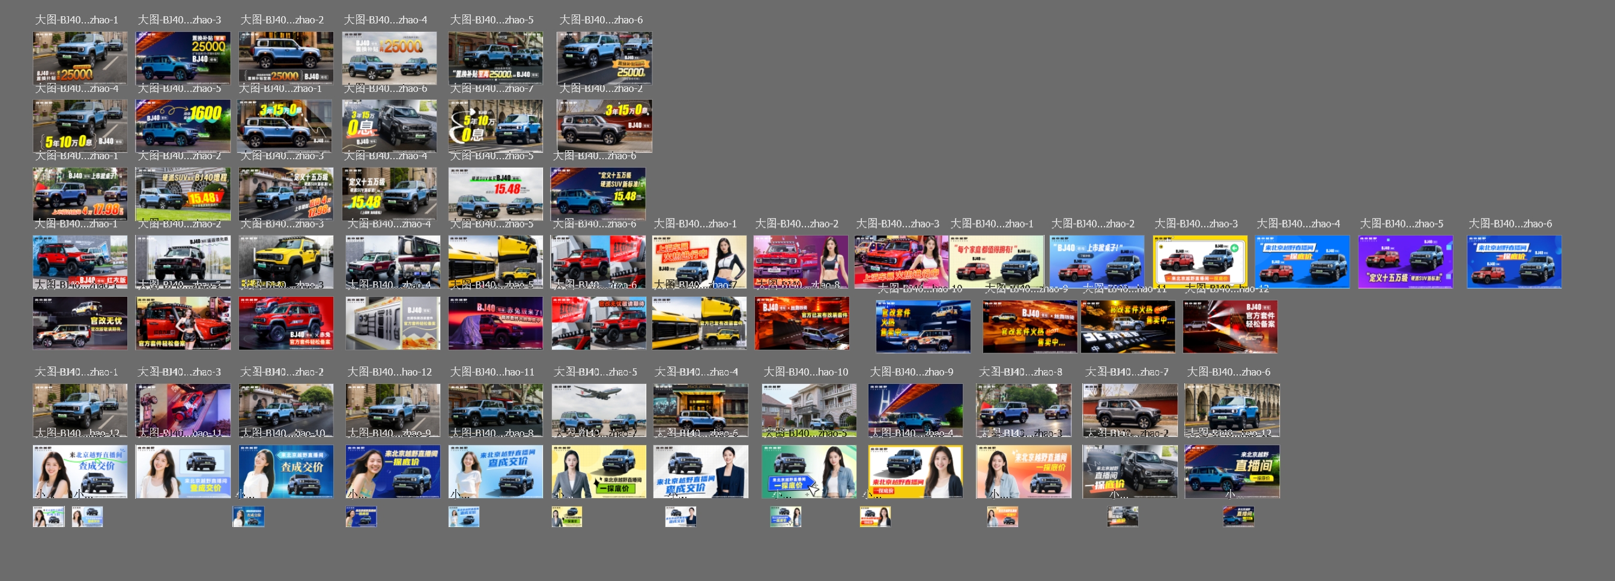
Task: Click the hotel entrance artboard with golden lights
Action: coord(701,411)
